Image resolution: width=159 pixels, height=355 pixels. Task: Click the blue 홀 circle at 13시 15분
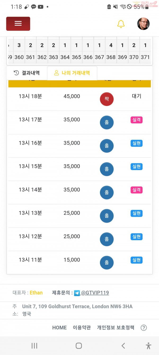pyautogui.click(x=107, y=169)
